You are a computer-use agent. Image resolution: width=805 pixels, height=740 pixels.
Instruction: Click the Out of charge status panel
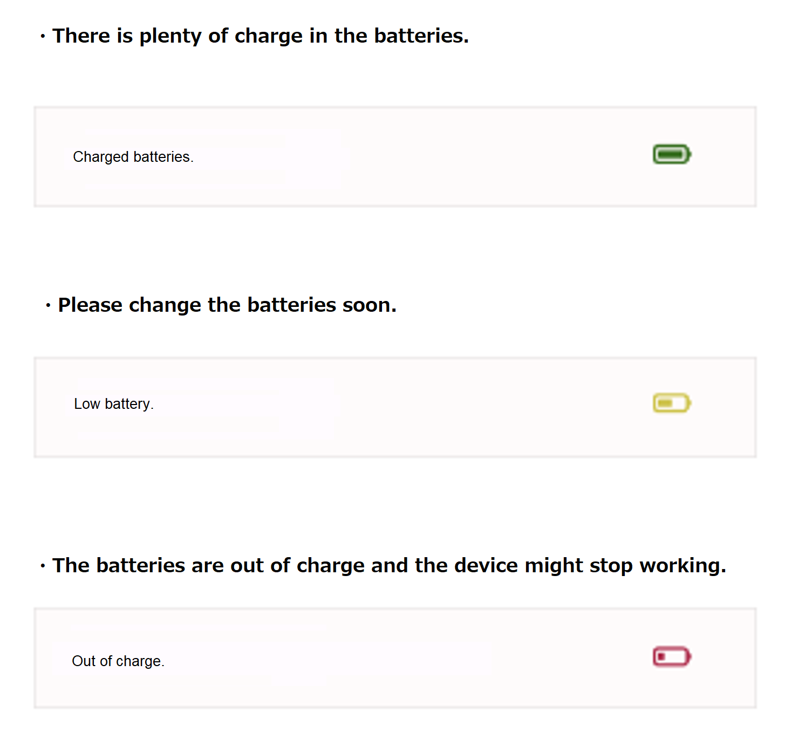395,658
